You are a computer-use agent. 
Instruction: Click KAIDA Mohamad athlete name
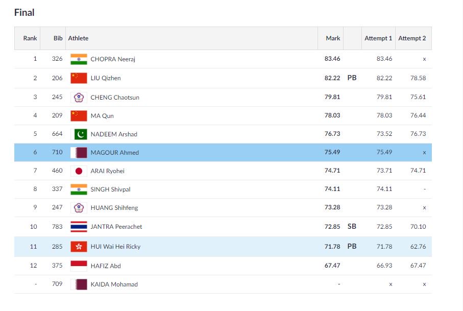114,284
